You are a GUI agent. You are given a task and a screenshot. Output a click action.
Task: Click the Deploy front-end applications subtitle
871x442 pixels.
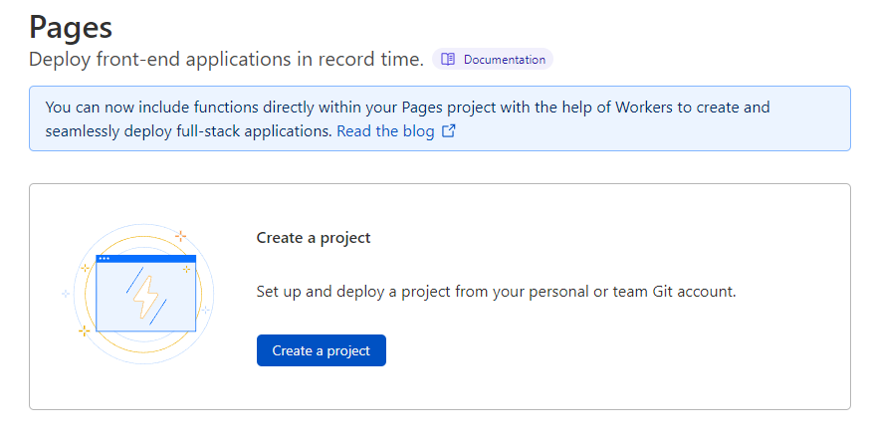226,60
